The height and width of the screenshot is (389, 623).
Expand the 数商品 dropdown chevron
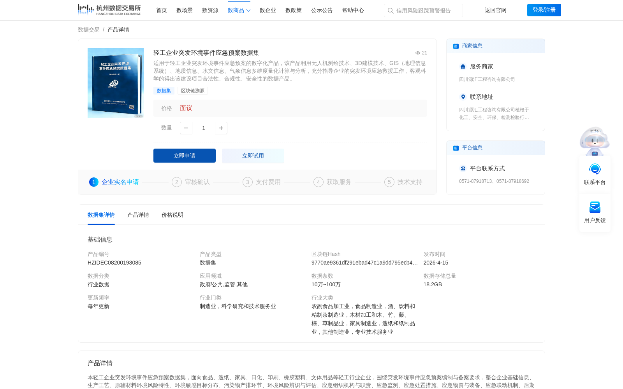(248, 11)
